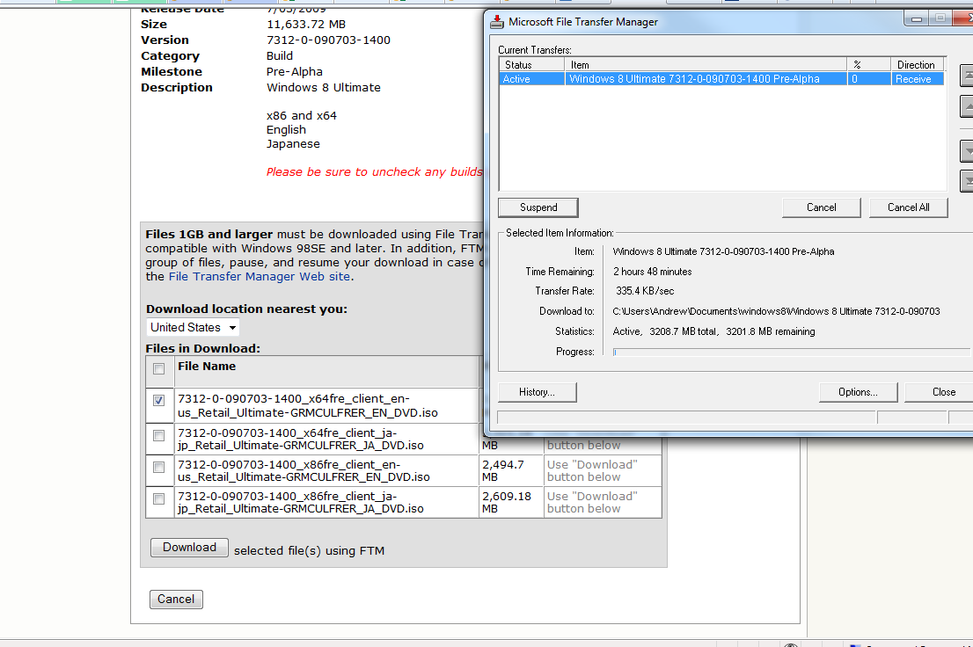Click the 3208.7 MB total statistics text

click(684, 332)
